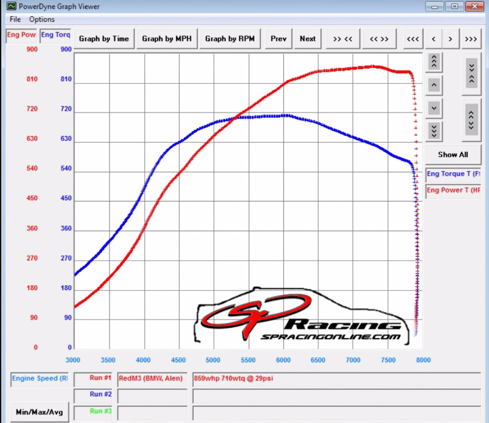Click the single up chevron button
The width and height of the screenshot is (489, 423).
434,85
